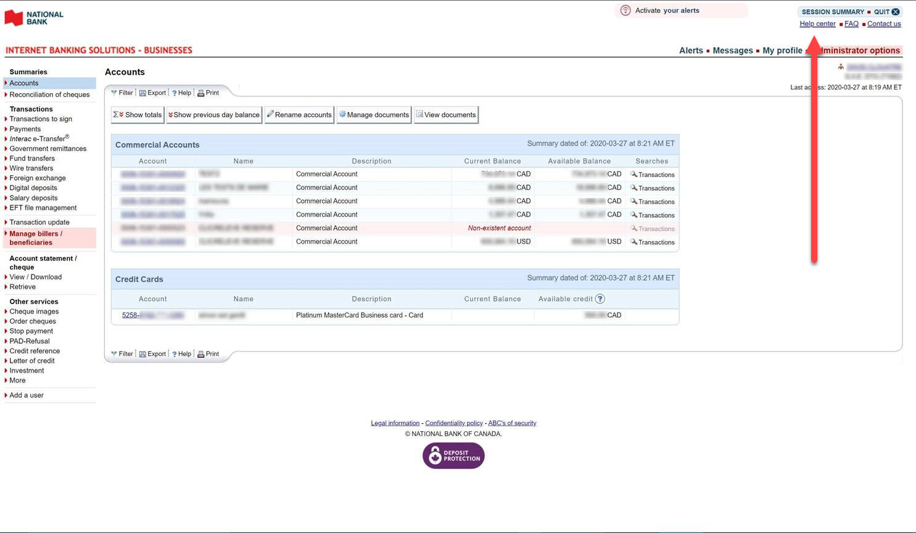Open Government remittances
The height and width of the screenshot is (533, 916).
[48, 149]
